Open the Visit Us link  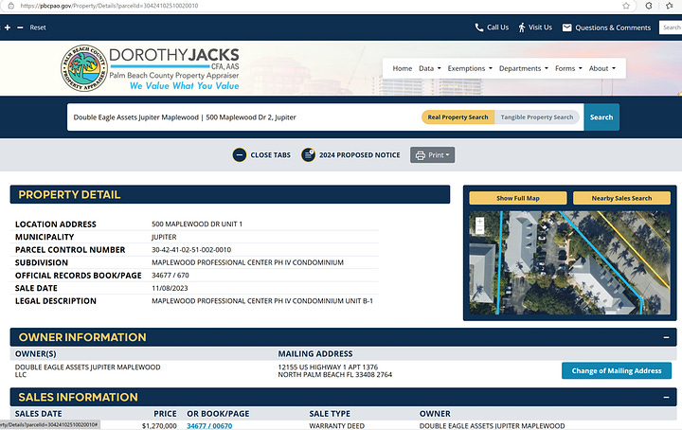point(540,27)
